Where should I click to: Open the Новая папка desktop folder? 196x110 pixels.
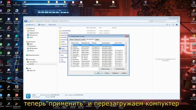97,3
